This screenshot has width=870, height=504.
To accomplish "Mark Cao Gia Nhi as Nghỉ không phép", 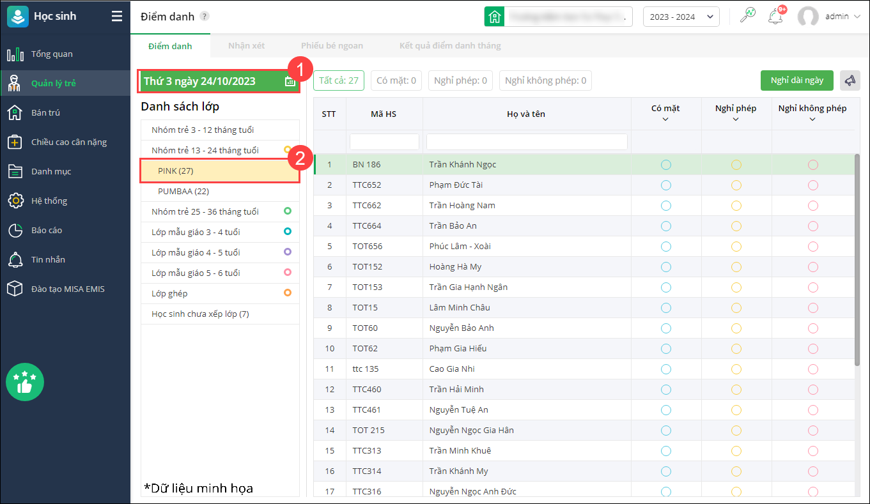I will coord(813,369).
